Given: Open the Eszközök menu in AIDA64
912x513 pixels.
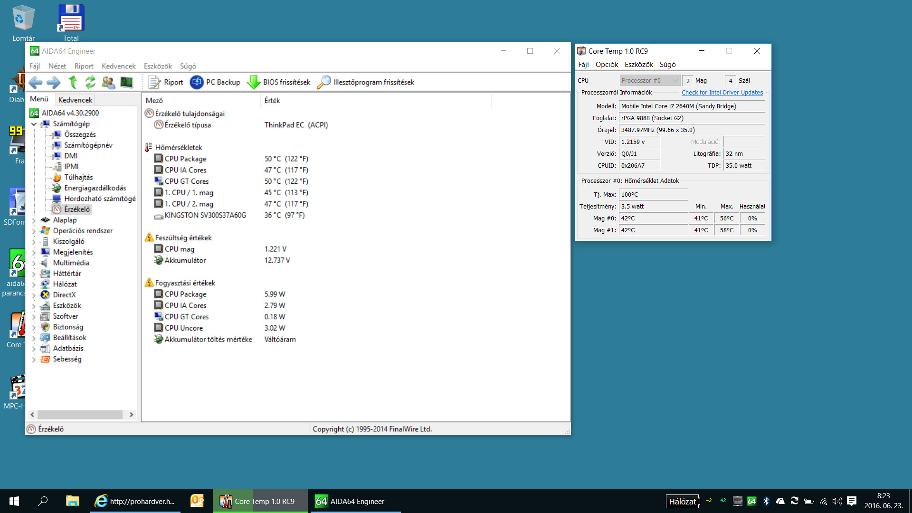Looking at the screenshot, I should coord(158,66).
